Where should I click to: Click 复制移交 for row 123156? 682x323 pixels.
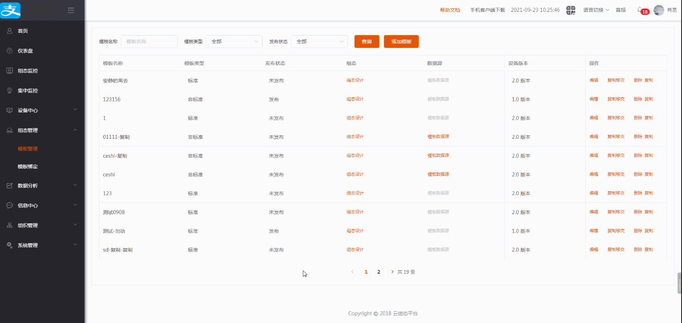click(616, 99)
